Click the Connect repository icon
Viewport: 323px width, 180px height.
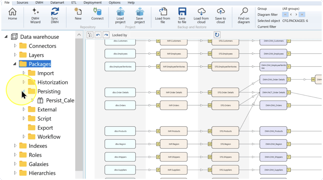[x=97, y=14]
